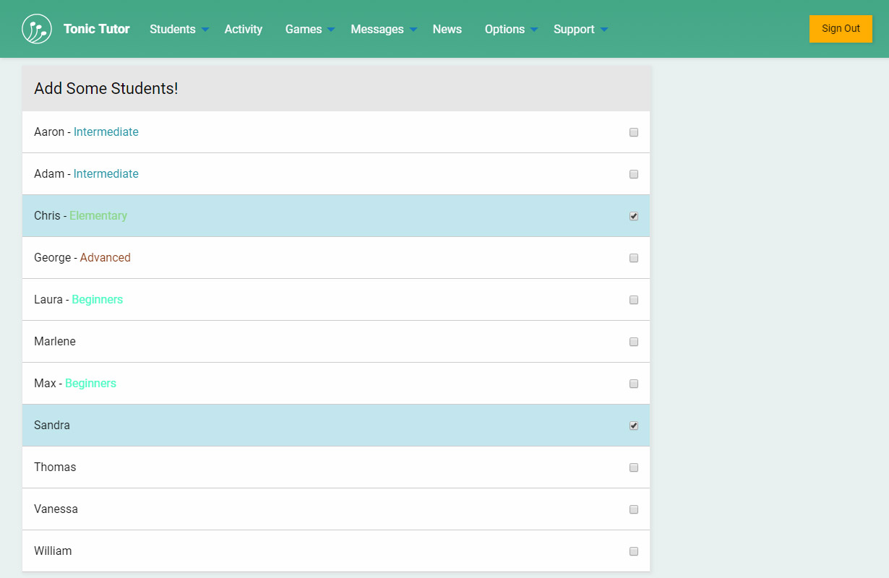Go to the Activity page

(244, 29)
